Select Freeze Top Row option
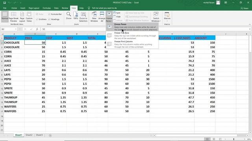This screenshot has height=141, width=252. click(x=132, y=36)
